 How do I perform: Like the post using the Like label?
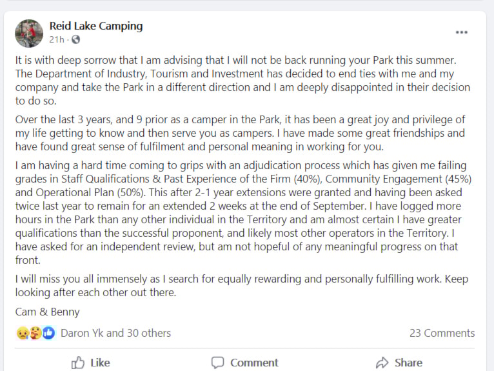(100, 363)
